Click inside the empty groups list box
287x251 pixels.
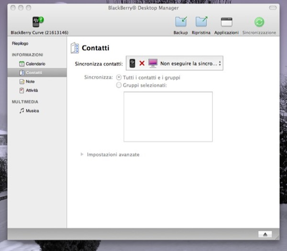pyautogui.click(x=168, y=117)
